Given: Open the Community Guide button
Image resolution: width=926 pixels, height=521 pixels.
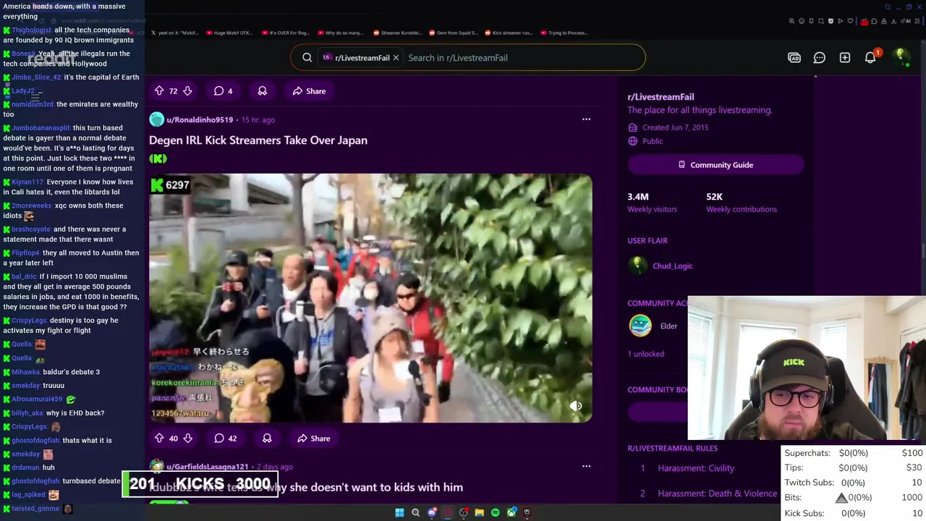Looking at the screenshot, I should click(715, 165).
